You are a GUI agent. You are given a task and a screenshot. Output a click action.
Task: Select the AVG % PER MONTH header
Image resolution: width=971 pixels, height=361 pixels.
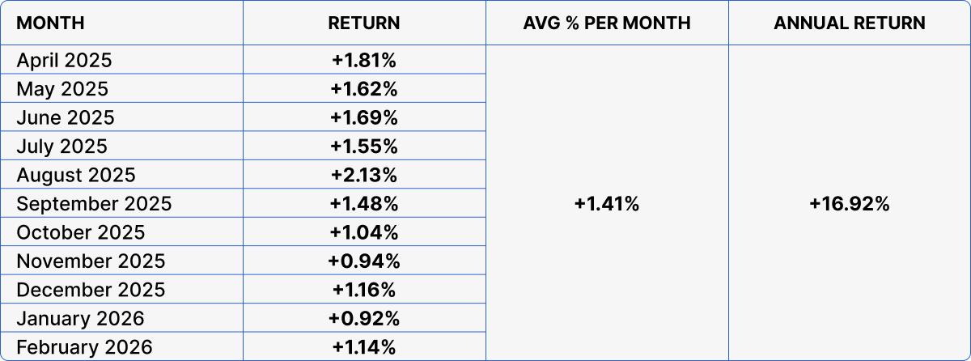click(607, 23)
